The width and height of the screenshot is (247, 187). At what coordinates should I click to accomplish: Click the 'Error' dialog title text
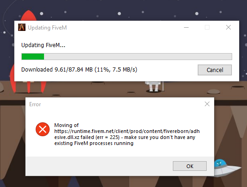[x=35, y=104]
